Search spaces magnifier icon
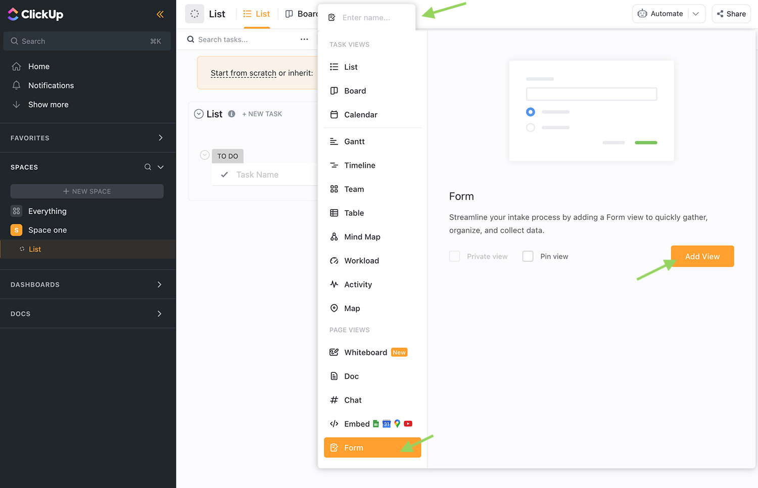Image resolution: width=758 pixels, height=488 pixels. (x=148, y=167)
